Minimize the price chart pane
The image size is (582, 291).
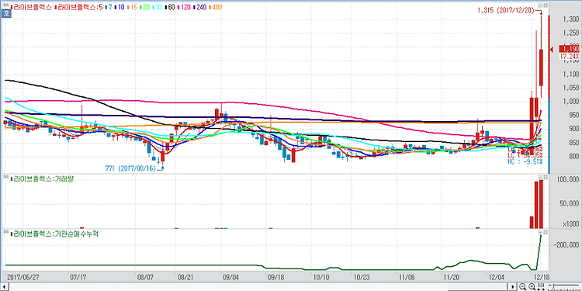coord(540,5)
